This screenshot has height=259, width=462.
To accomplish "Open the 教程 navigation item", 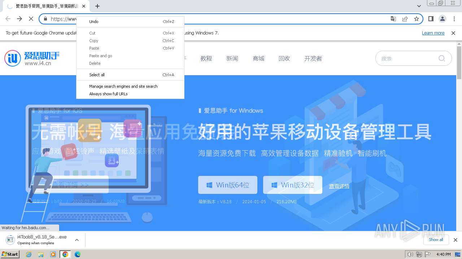I will [206, 58].
